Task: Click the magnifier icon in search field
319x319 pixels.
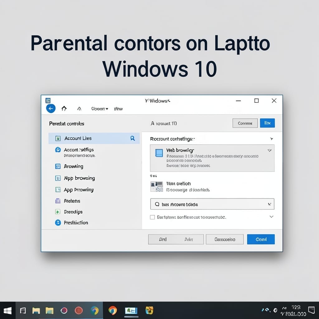Action: (x=157, y=204)
